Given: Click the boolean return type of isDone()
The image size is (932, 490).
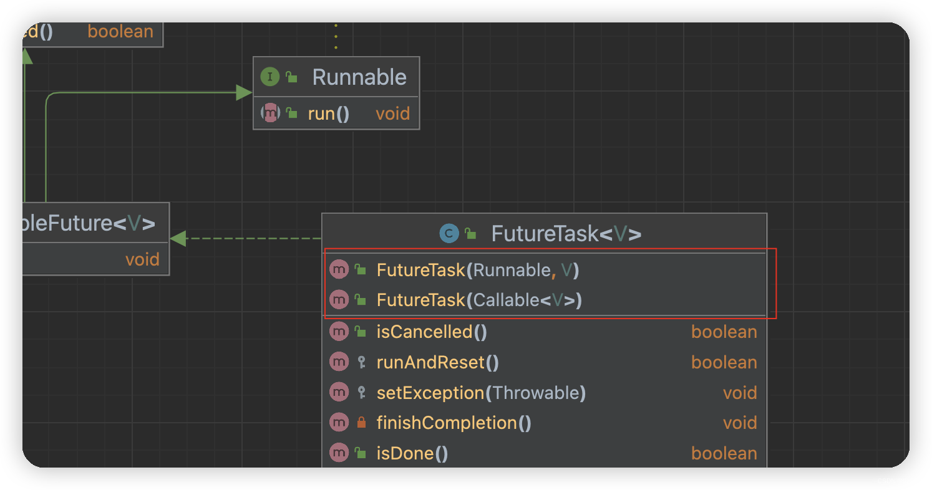Looking at the screenshot, I should 724,453.
